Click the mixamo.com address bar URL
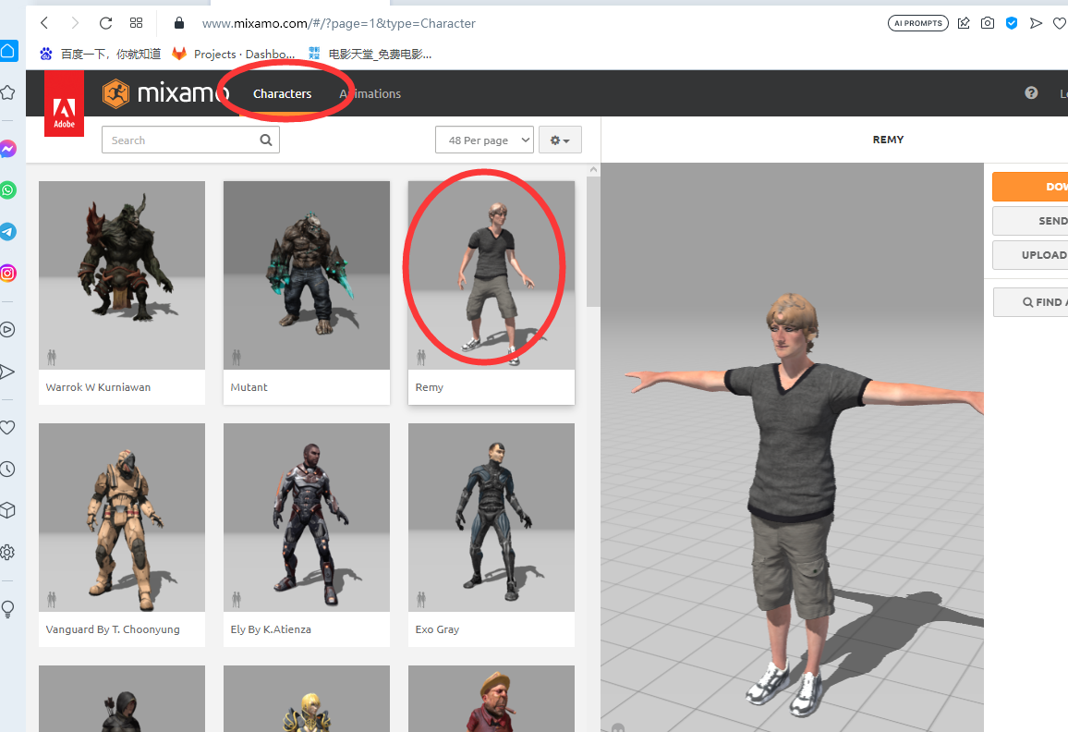Screen dimensions: 1068x732 point(338,23)
